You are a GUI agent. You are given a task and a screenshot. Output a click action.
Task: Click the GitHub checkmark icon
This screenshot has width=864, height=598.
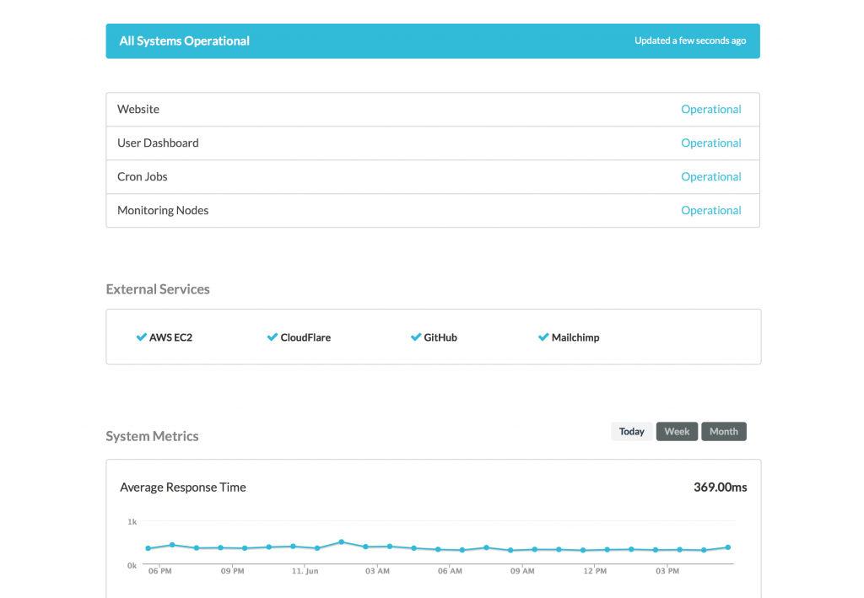coord(416,337)
